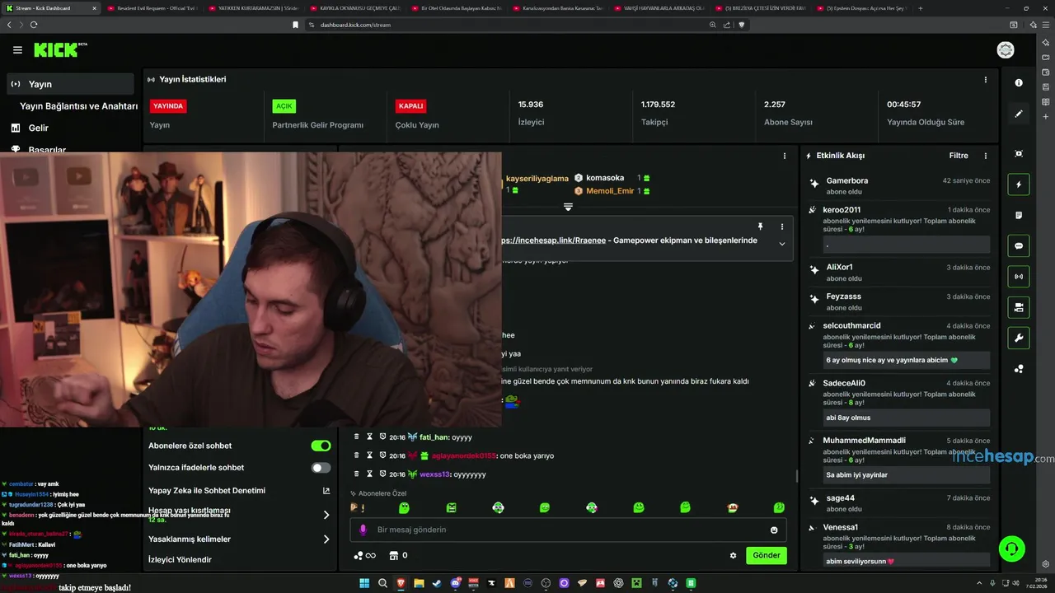Select Yayın in the left sidebar
Screen dimensions: 1055x593
tap(70, 84)
